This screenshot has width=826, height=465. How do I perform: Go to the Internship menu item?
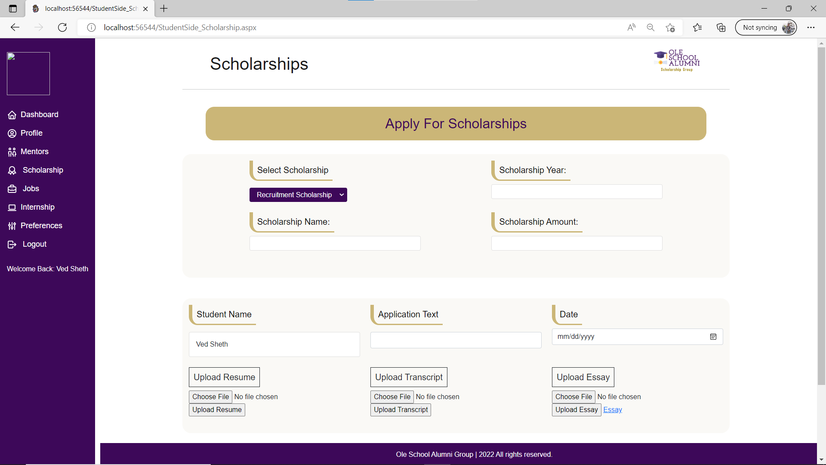pyautogui.click(x=37, y=207)
